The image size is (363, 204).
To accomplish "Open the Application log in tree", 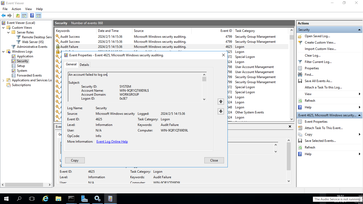I will [x=25, y=56].
